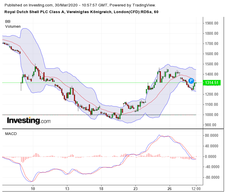Click the 12:00 time axis label

[x=196, y=189]
